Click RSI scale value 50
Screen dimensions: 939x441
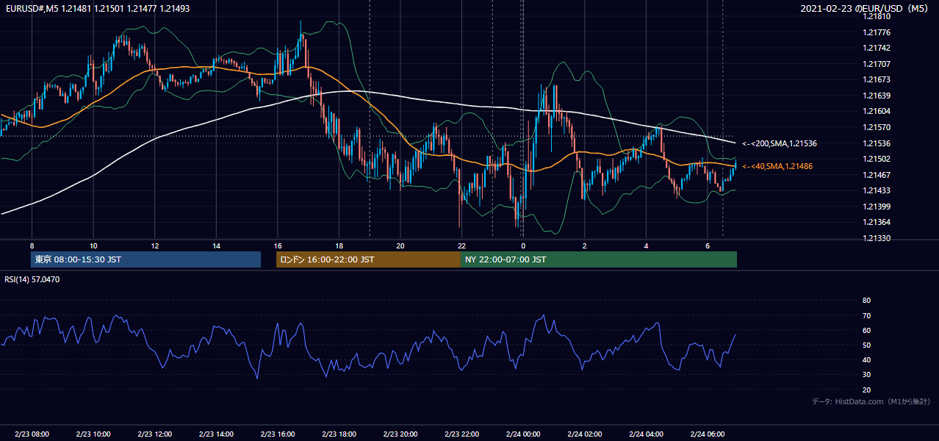coord(866,345)
